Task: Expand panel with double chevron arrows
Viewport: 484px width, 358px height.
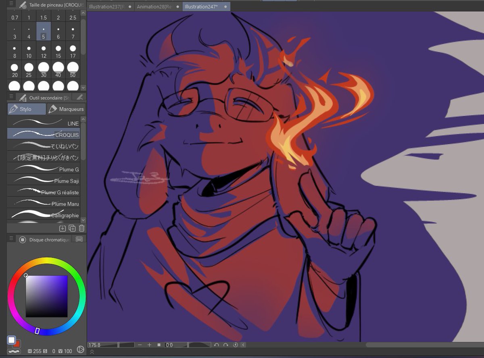Action: 92,352
